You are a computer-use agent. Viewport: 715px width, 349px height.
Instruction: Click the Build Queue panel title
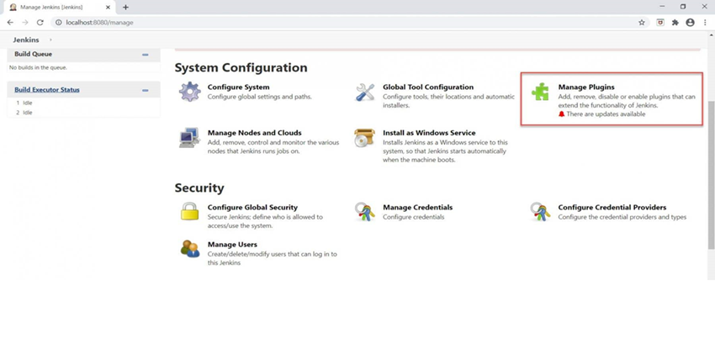34,54
